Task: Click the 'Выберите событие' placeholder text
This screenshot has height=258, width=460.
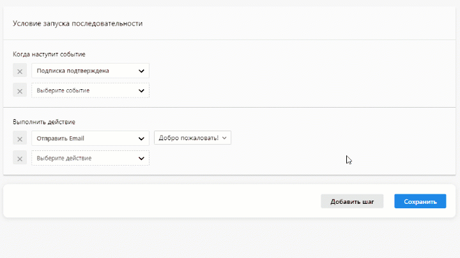Action: click(63, 90)
